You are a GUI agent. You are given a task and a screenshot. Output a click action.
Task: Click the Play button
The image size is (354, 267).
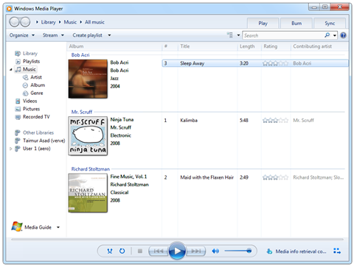click(x=177, y=251)
